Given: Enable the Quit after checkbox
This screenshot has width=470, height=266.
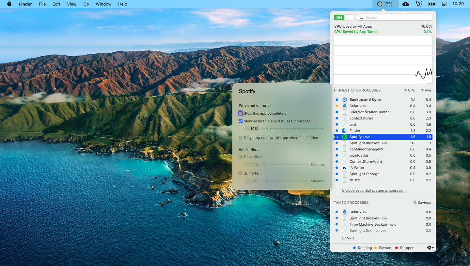Looking at the screenshot, I should click(241, 173).
